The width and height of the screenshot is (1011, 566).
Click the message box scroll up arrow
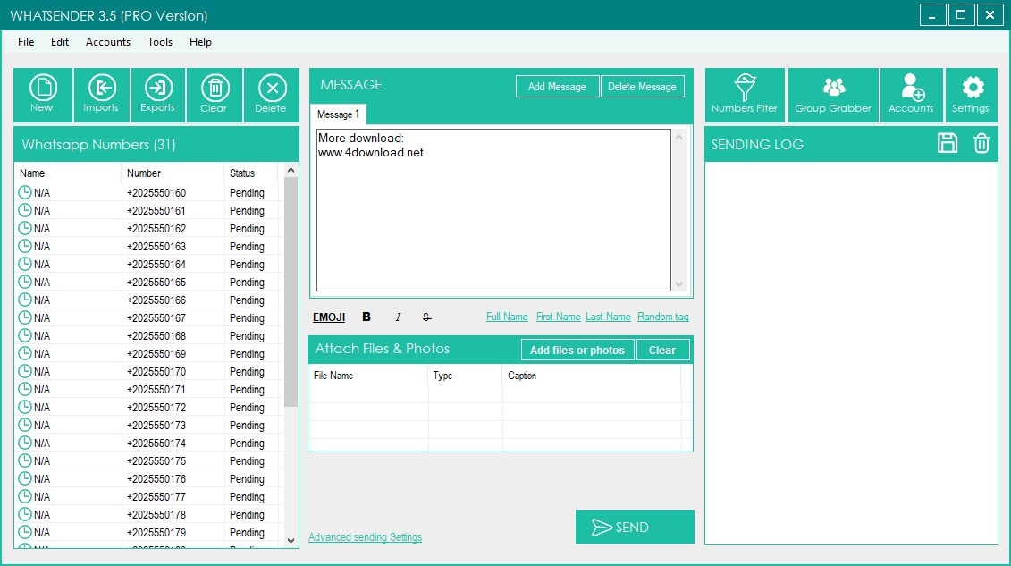[679, 137]
